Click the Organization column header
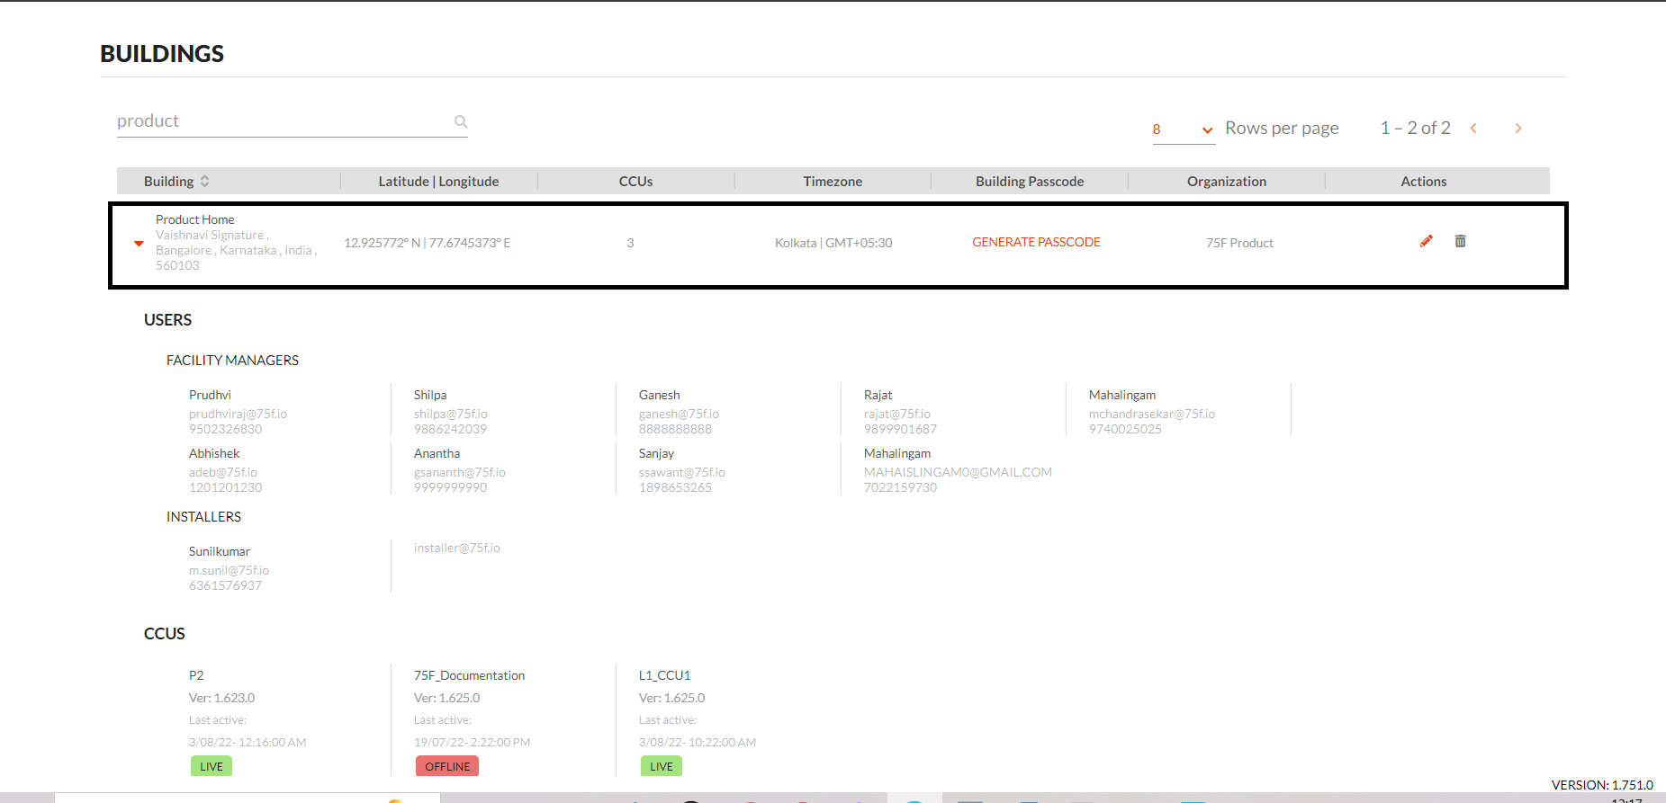The width and height of the screenshot is (1666, 803). click(1226, 181)
